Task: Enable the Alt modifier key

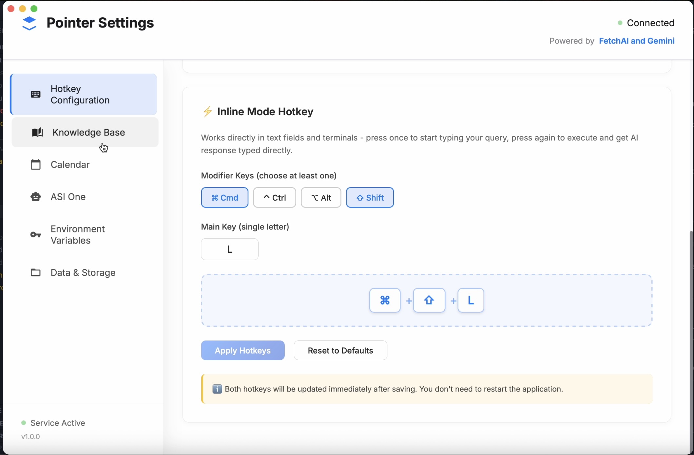Action: click(x=321, y=198)
